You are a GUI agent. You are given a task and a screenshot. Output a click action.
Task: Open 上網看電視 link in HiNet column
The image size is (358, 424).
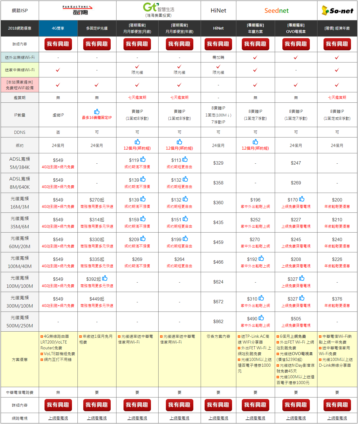tap(218, 418)
